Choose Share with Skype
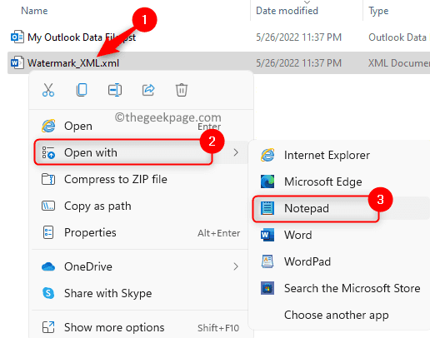Image resolution: width=430 pixels, height=338 pixels. (141, 293)
